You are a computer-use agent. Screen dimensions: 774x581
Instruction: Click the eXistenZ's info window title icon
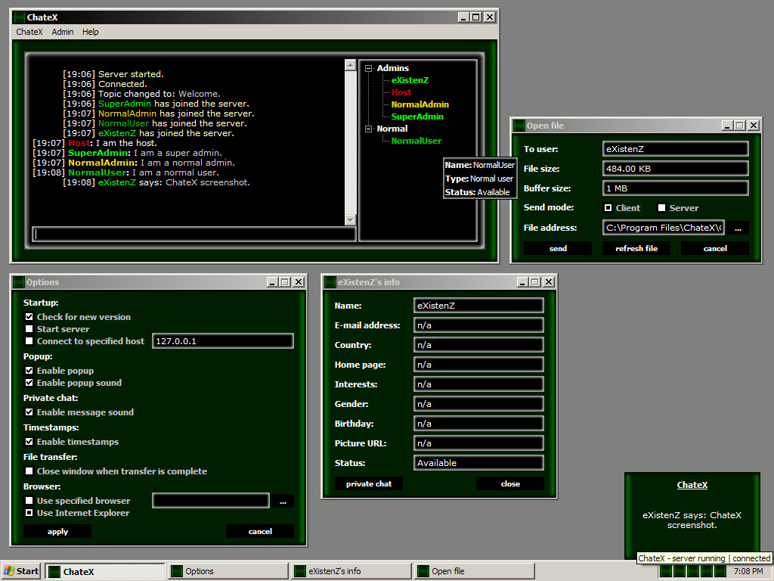pos(330,282)
